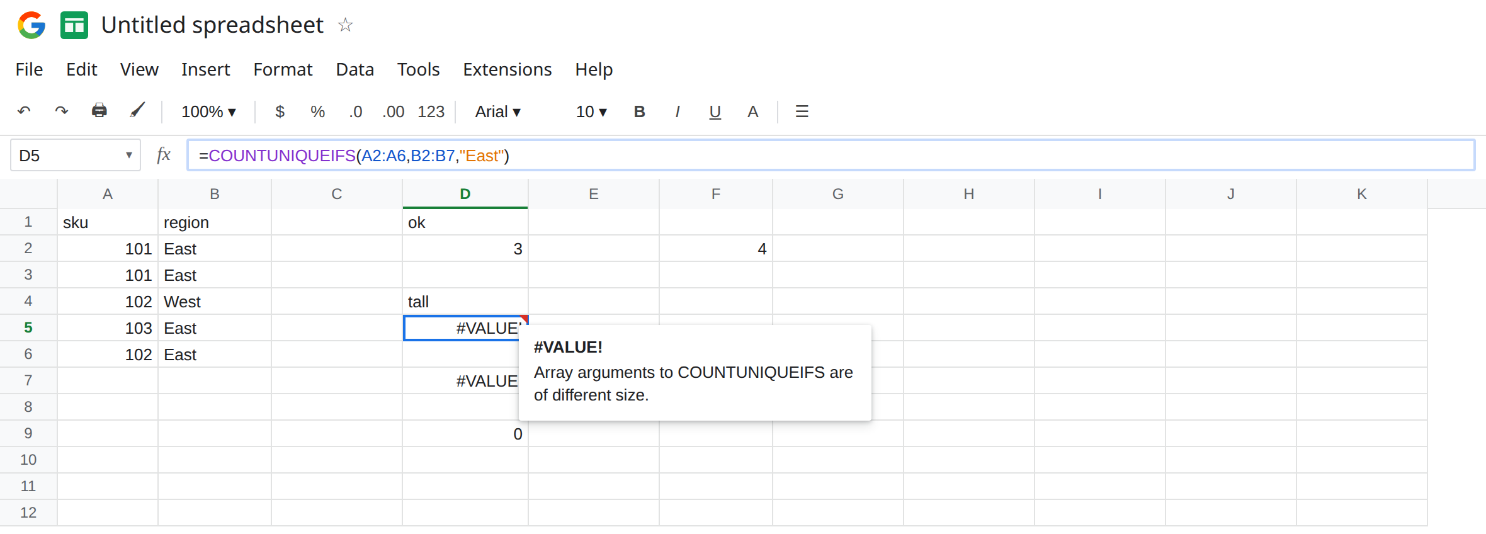Select cell F2 with value 4
Viewport: 1486px width, 534px height.
click(x=716, y=249)
